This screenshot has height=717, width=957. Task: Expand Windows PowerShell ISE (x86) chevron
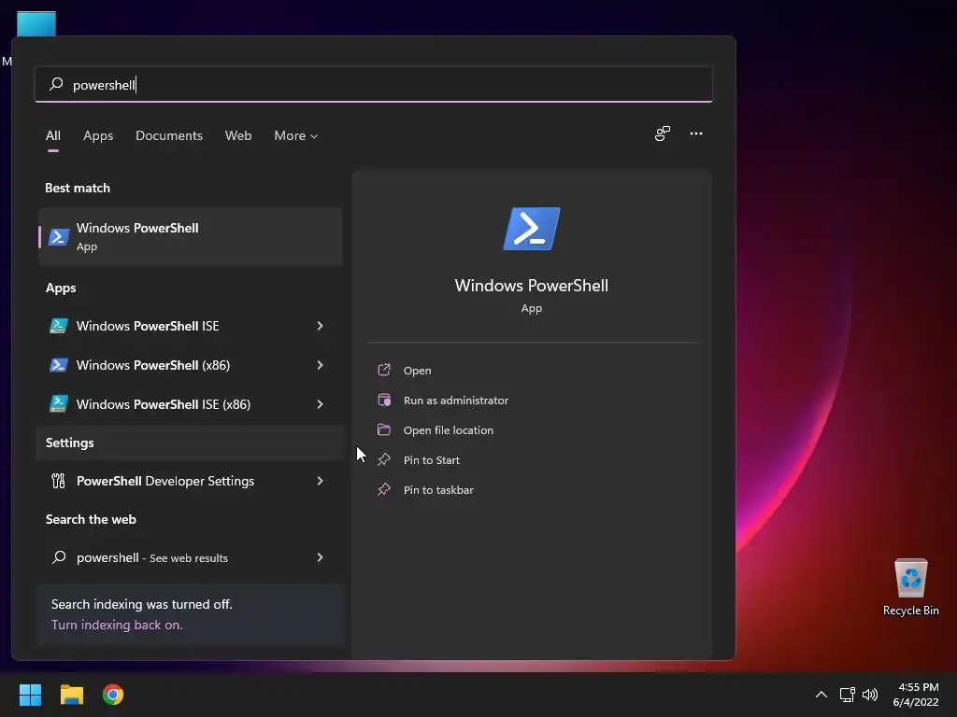click(320, 404)
